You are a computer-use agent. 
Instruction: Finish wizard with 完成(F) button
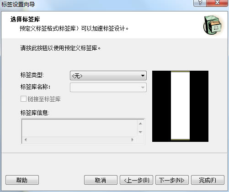click(208, 180)
